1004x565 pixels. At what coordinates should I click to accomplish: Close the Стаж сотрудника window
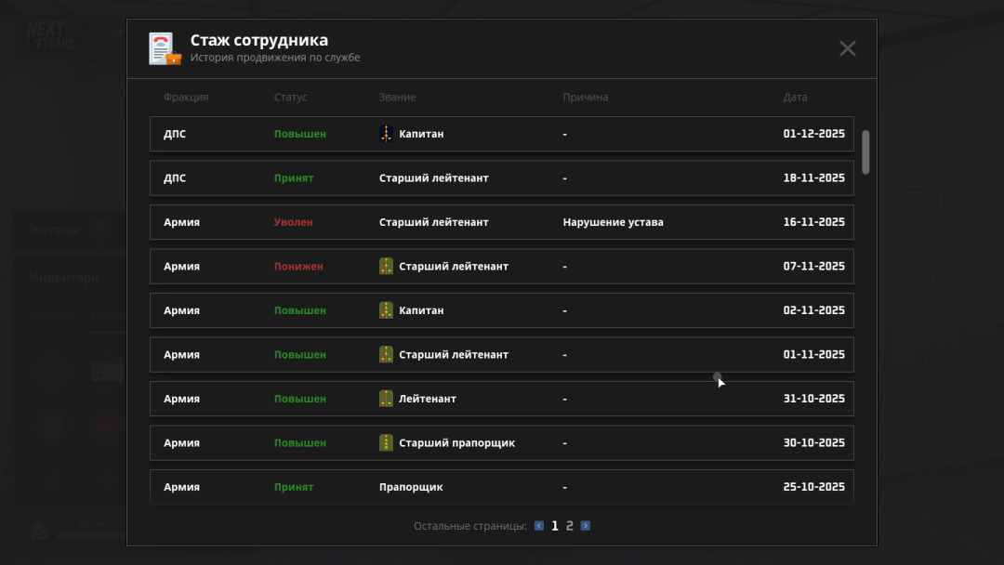(847, 48)
